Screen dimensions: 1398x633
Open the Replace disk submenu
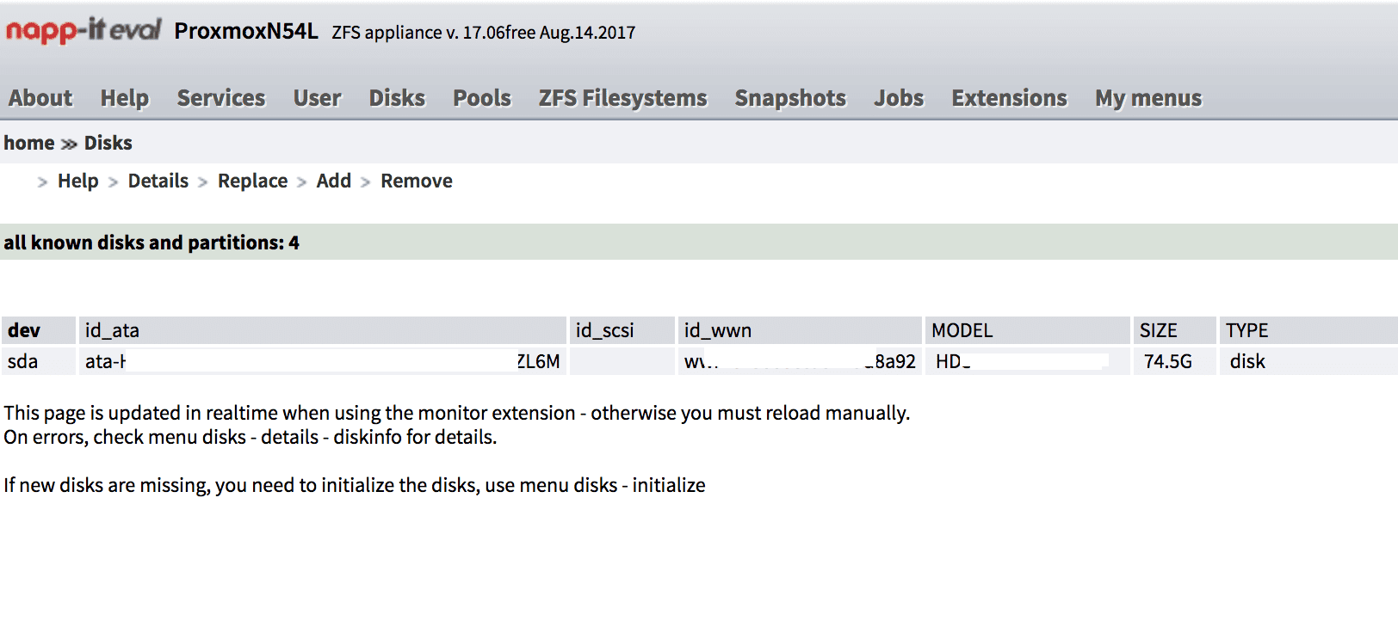tap(253, 181)
